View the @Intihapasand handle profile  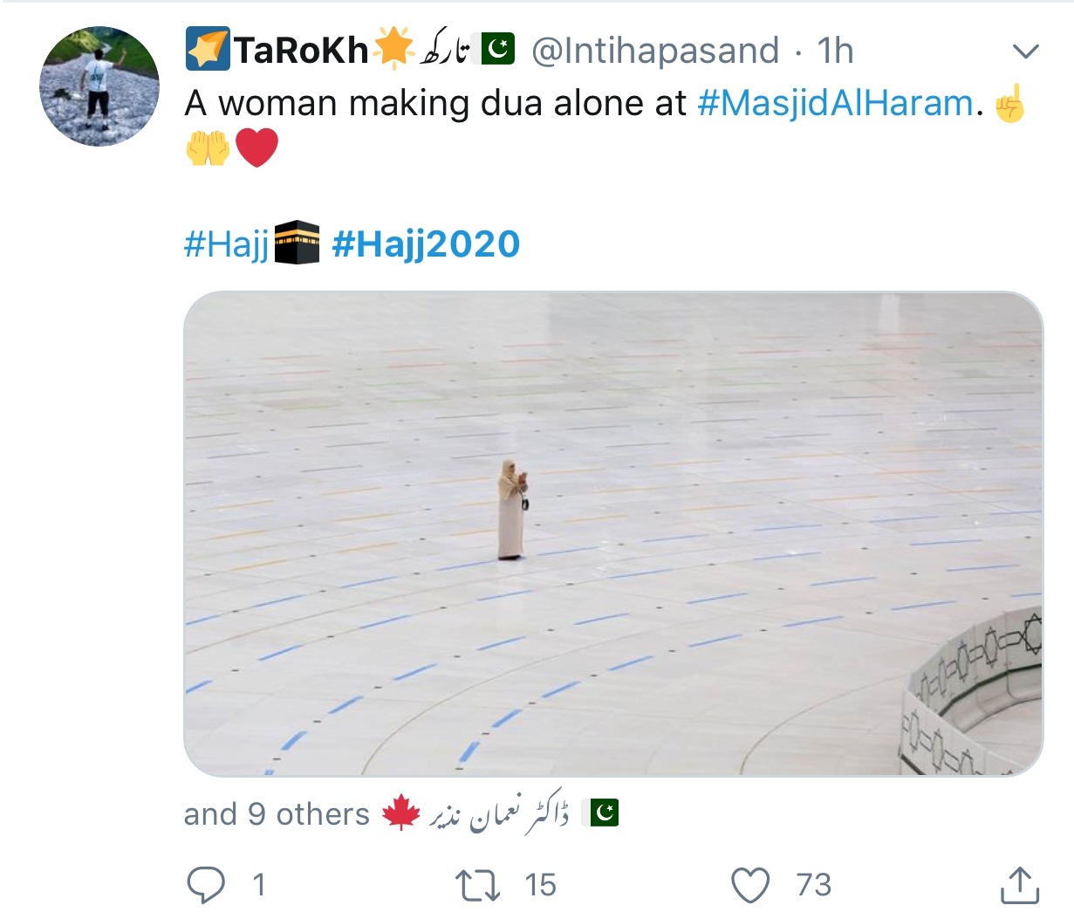655,51
